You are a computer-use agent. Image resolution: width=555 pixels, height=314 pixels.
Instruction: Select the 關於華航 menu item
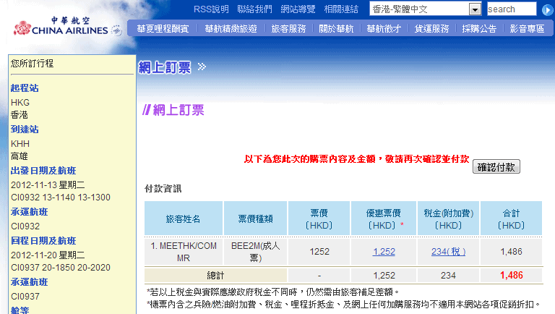tap(336, 29)
